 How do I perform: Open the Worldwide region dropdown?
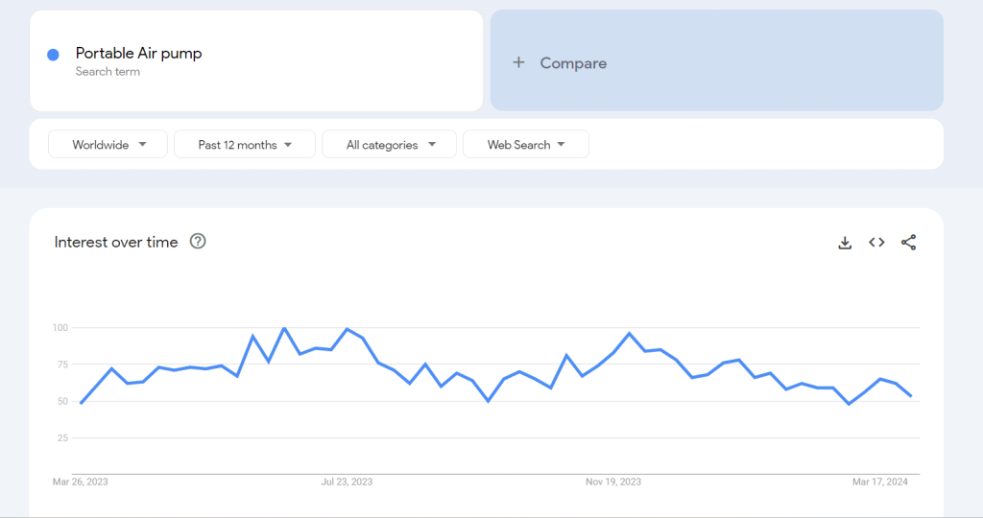tap(108, 145)
